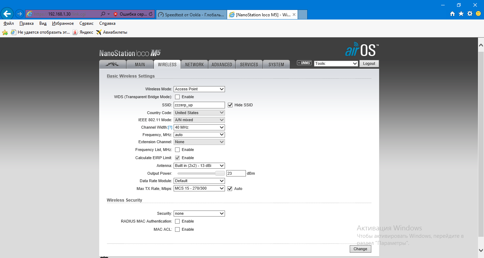484x258 pixels.
Task: Open the Security dropdown
Action: 199,213
